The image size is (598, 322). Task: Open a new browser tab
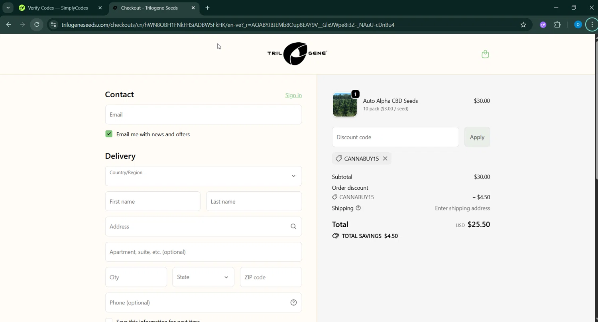[x=207, y=8]
